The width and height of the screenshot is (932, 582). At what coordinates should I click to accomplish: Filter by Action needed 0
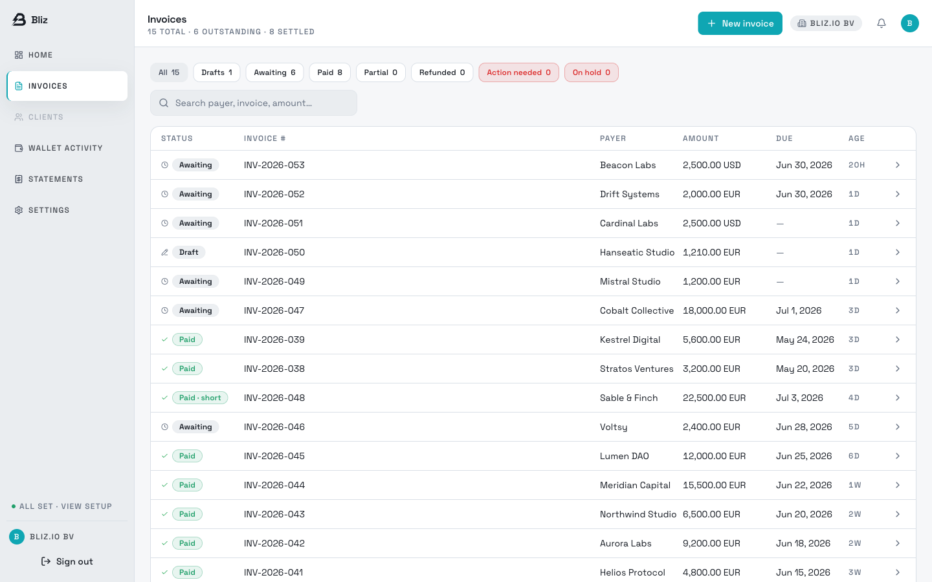pos(519,72)
